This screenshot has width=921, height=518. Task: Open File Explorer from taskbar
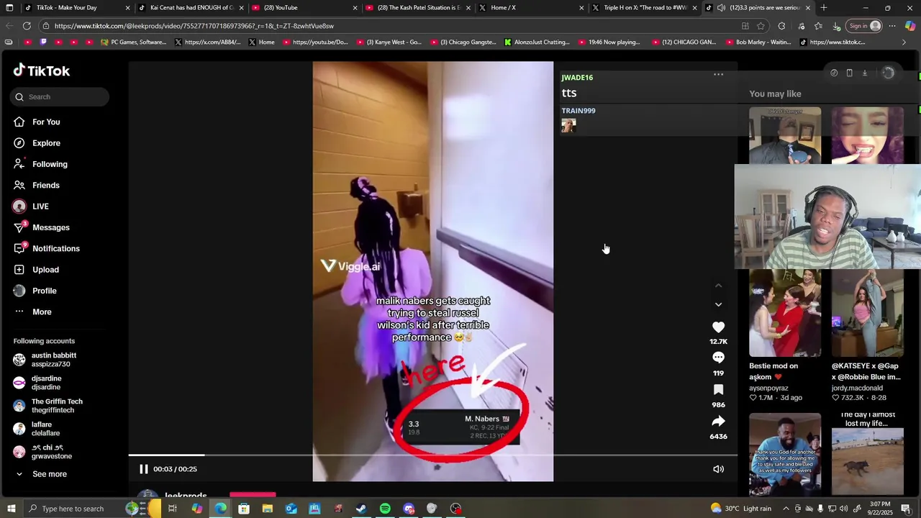click(267, 509)
